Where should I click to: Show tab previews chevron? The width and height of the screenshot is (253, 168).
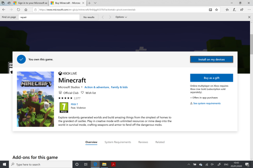[95, 3]
